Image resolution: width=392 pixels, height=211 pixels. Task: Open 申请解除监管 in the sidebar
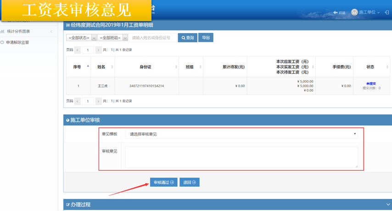click(17, 42)
